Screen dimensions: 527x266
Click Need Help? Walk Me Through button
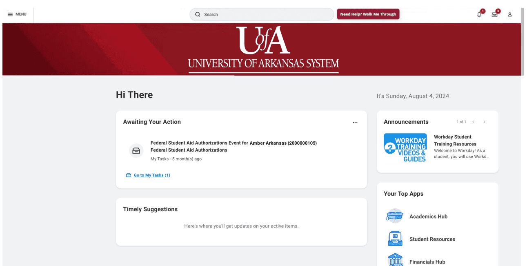point(368,14)
